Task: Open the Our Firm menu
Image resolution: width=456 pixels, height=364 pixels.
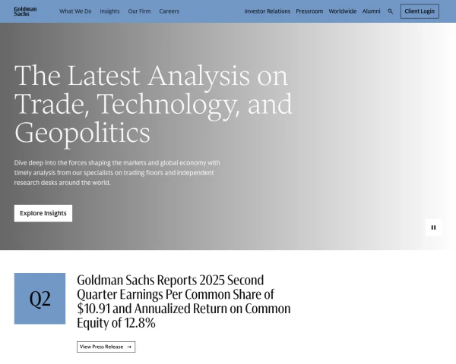Action: pos(139,11)
